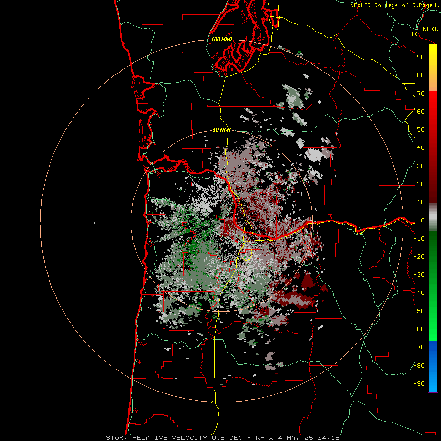Image resolution: width=441 pixels, height=441 pixels.
Task: Click the -80 value on velocity scale
Action: [419, 366]
